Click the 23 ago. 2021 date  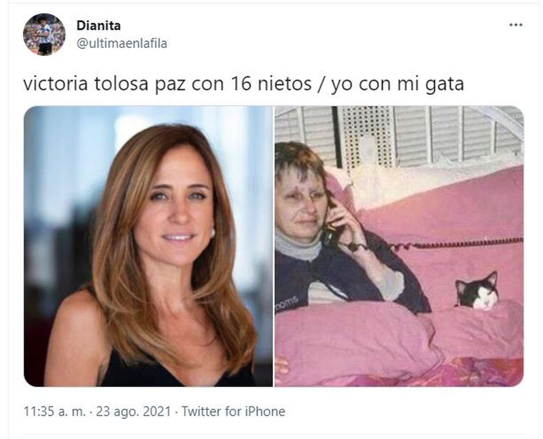(x=133, y=411)
